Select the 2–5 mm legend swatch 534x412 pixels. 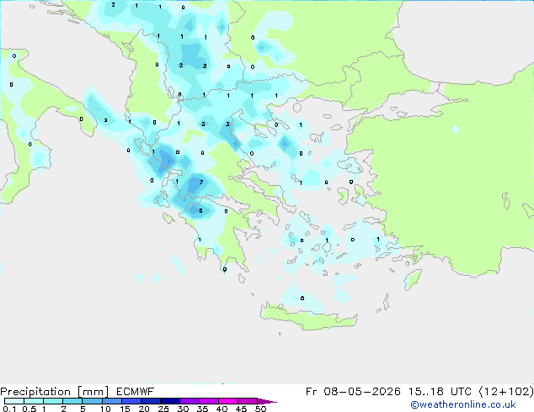(x=72, y=401)
